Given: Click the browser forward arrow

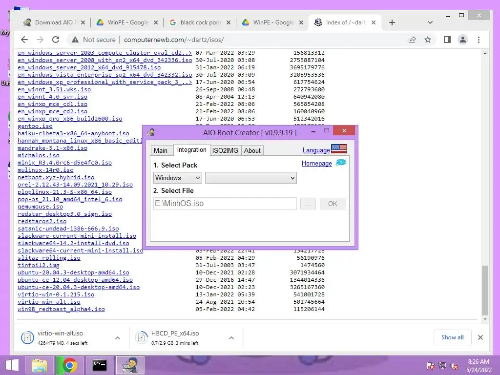Looking at the screenshot, I should pos(40,40).
